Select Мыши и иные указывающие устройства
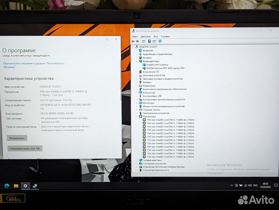 (x=164, y=106)
